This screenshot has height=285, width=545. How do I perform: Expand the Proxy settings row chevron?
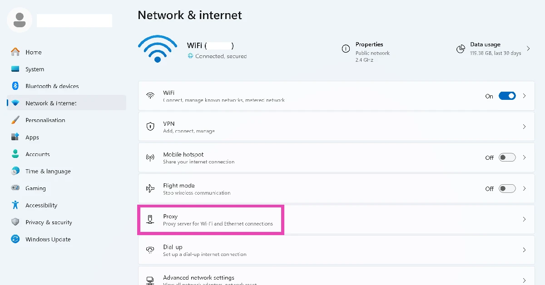(524, 219)
